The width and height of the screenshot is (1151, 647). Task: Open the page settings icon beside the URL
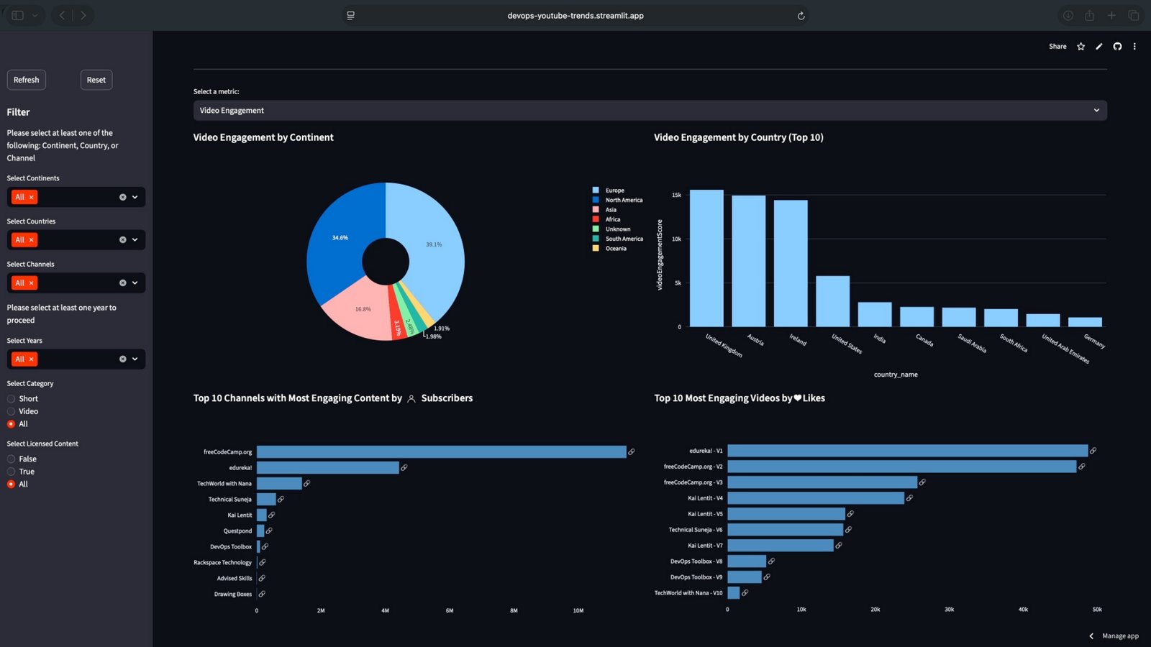click(350, 16)
